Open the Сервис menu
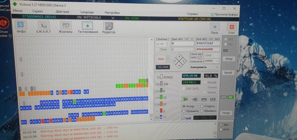The height and width of the screenshot is (140, 297). point(38,11)
